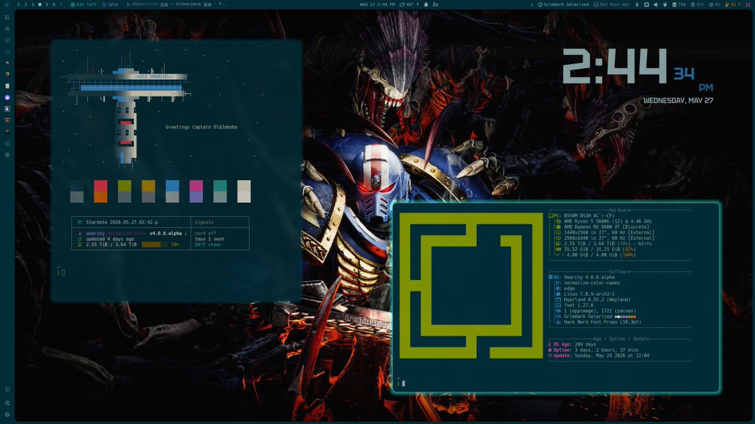Click the notification bell icon
Image resolution: width=755 pixels, height=424 pixels.
click(x=426, y=4)
